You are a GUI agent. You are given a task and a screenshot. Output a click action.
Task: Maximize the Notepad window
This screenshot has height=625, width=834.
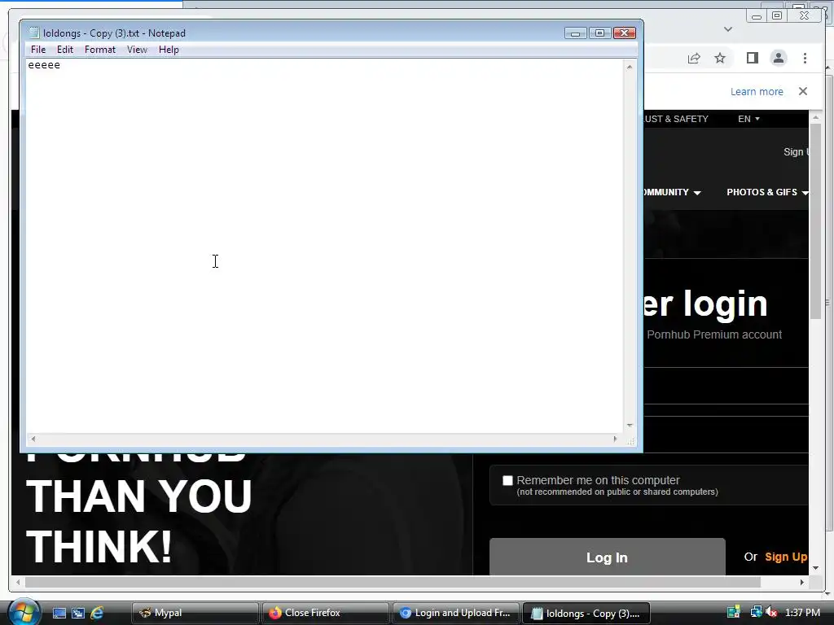pyautogui.click(x=599, y=33)
